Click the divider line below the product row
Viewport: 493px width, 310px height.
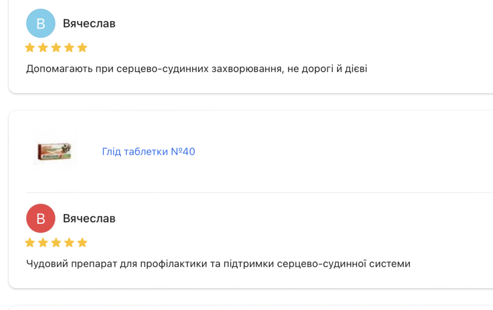(259, 192)
